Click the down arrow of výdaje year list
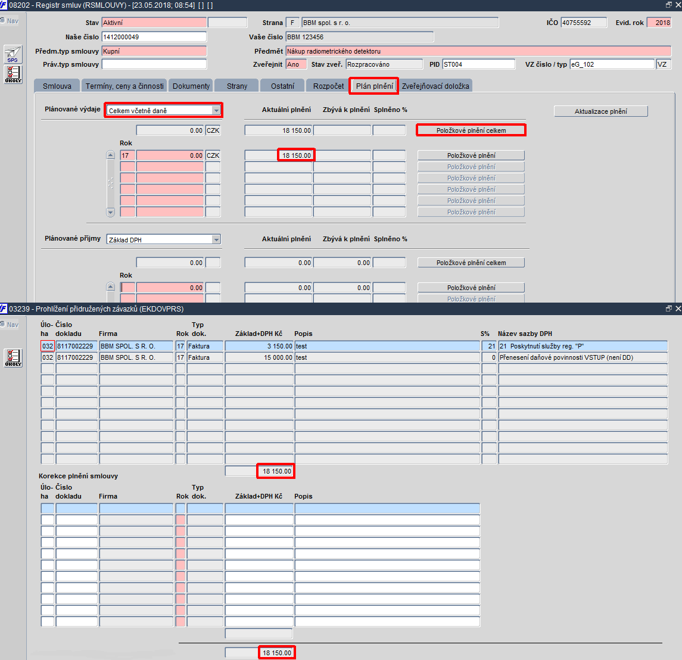The image size is (682, 660). (110, 212)
